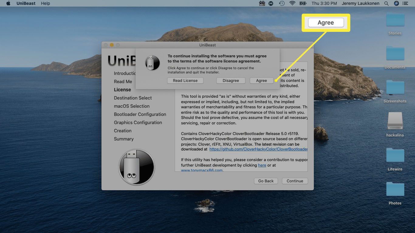
Task: Click the toolbox menu bar icon
Action: [262, 3]
